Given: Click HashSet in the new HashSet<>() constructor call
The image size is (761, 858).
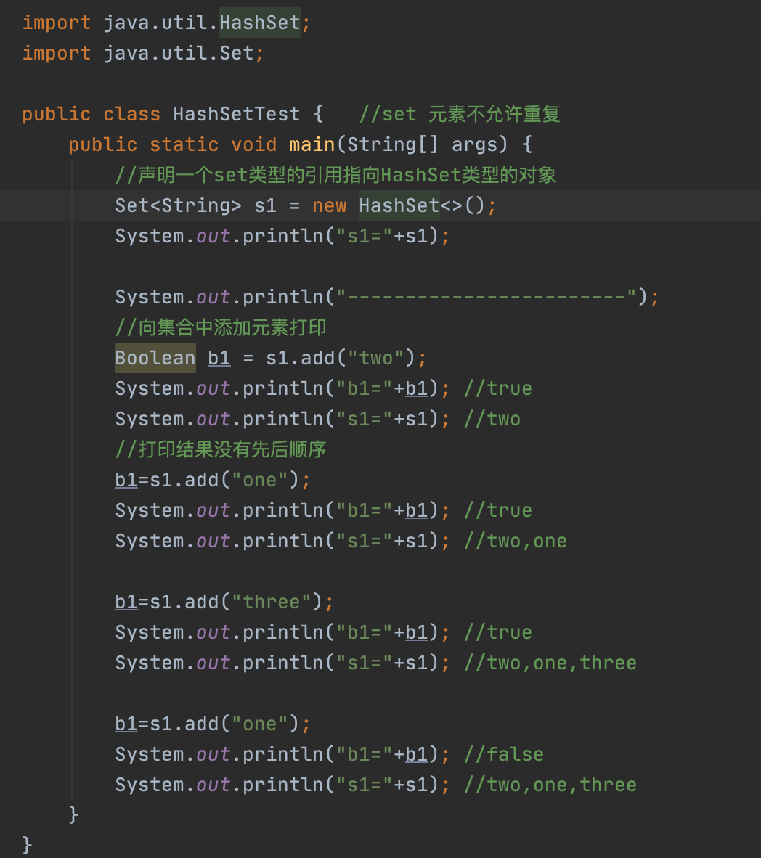Looking at the screenshot, I should [x=399, y=205].
